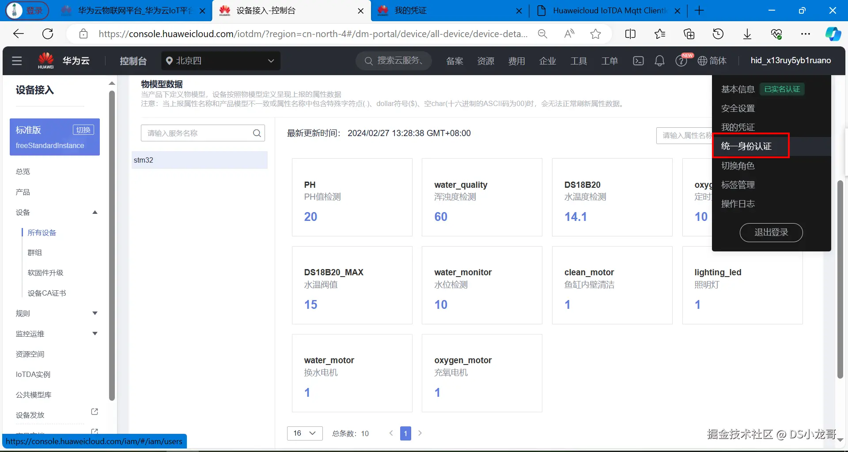848x452 pixels.
Task: Expand the 规则 sidebar section
Action: tap(95, 313)
